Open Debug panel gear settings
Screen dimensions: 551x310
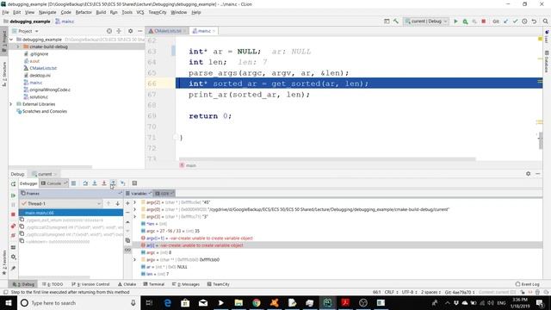point(528,174)
